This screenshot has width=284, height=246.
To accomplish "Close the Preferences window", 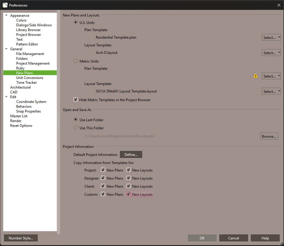I will pos(279,5).
